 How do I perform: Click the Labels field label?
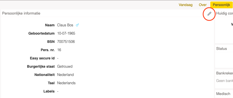click(x=49, y=91)
